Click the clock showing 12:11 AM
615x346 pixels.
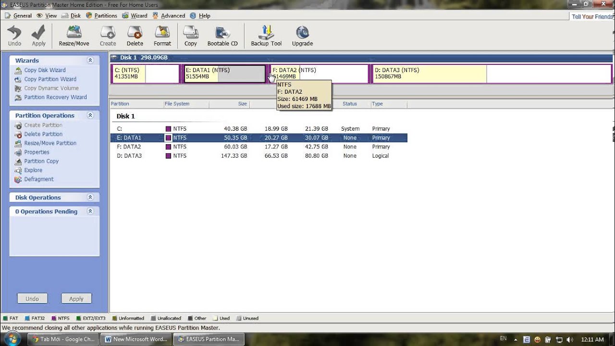click(x=592, y=339)
